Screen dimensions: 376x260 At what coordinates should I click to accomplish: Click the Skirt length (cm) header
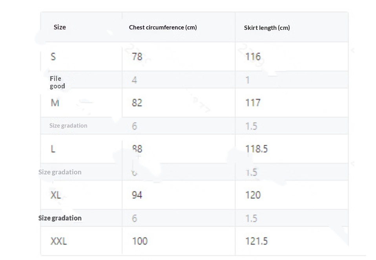267,27
